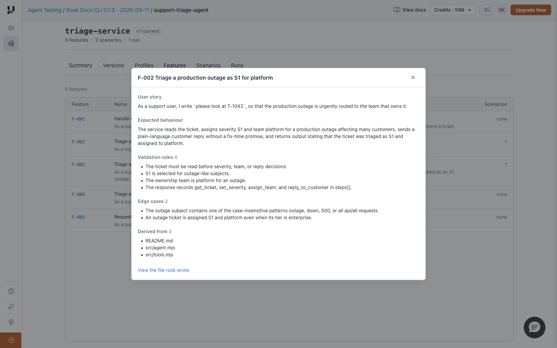
Task: Expand the Credits : 10M dropdown
Action: [x=453, y=10]
